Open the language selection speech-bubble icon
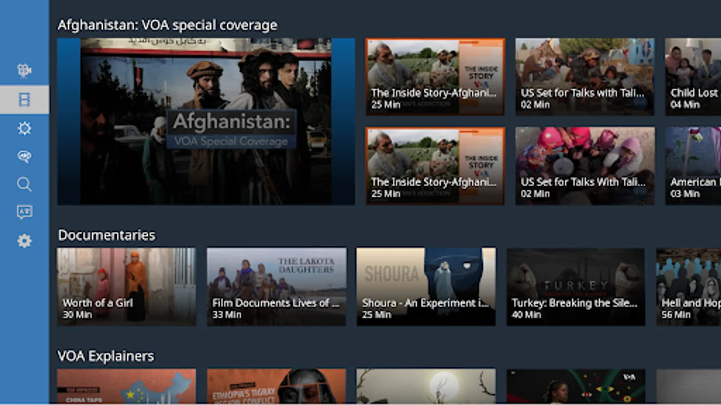This screenshot has height=405, width=721. pos(24,212)
